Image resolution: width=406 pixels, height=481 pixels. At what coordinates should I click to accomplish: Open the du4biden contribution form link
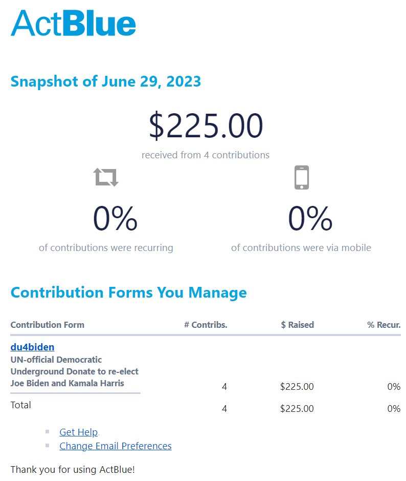tap(32, 347)
